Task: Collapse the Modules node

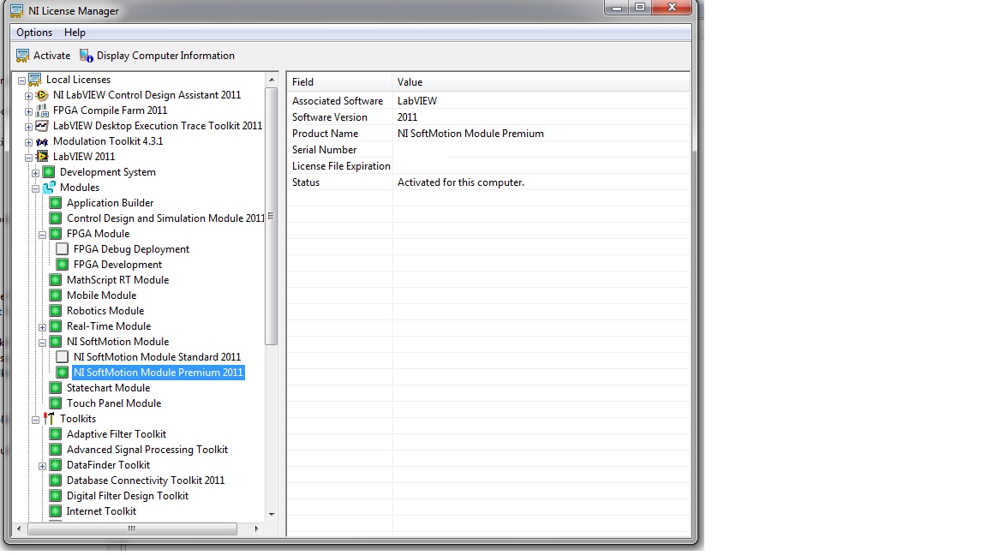Action: (x=36, y=188)
